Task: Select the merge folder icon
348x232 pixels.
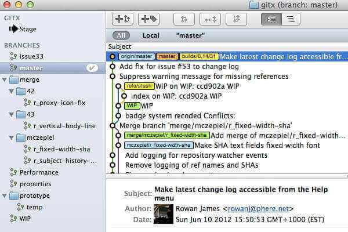Action: [x=14, y=79]
